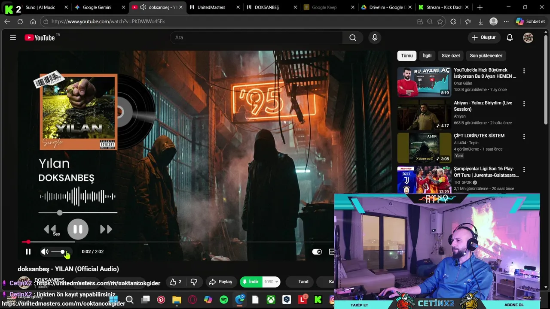Select the Son yüklenenler filter chip

(486, 56)
